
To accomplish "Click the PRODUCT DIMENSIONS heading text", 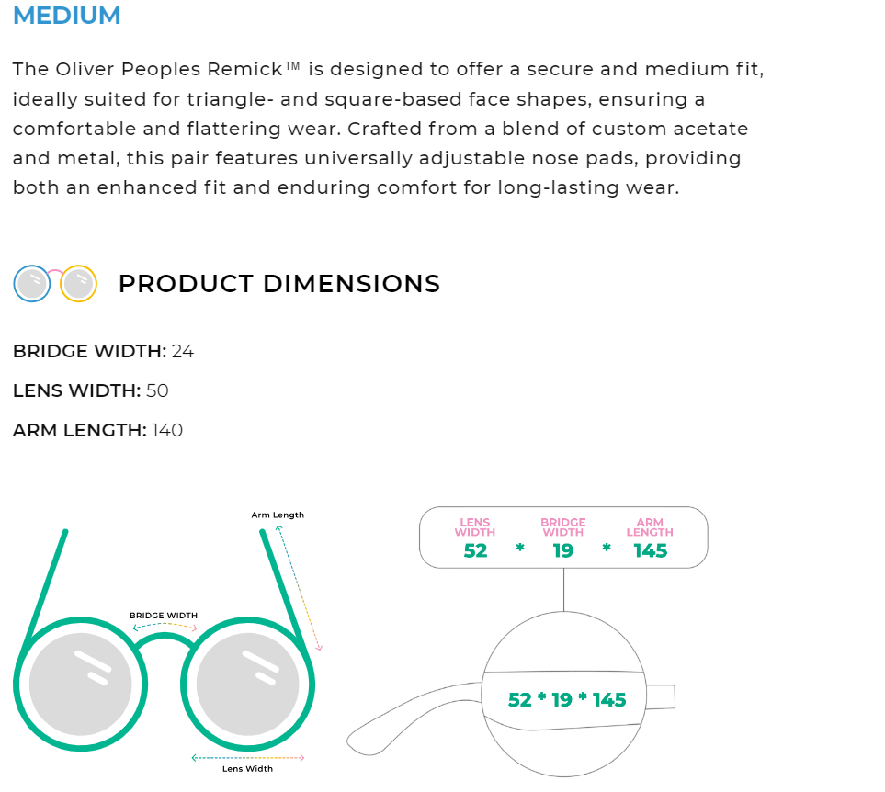I will (279, 284).
